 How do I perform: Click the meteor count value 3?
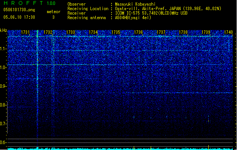[54, 17]
